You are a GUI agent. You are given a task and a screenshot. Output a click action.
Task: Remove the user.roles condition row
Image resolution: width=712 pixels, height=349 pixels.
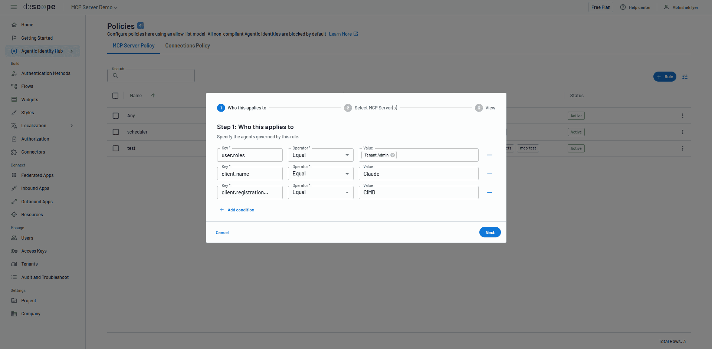(489, 155)
